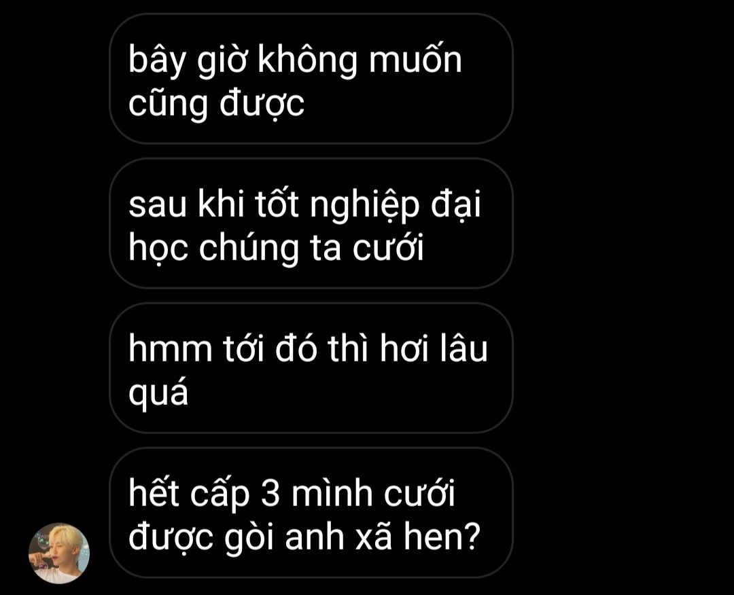Tap the 'hết cấp 3 mình cưới' message bubble
This screenshot has width=734, height=595.
311,513
